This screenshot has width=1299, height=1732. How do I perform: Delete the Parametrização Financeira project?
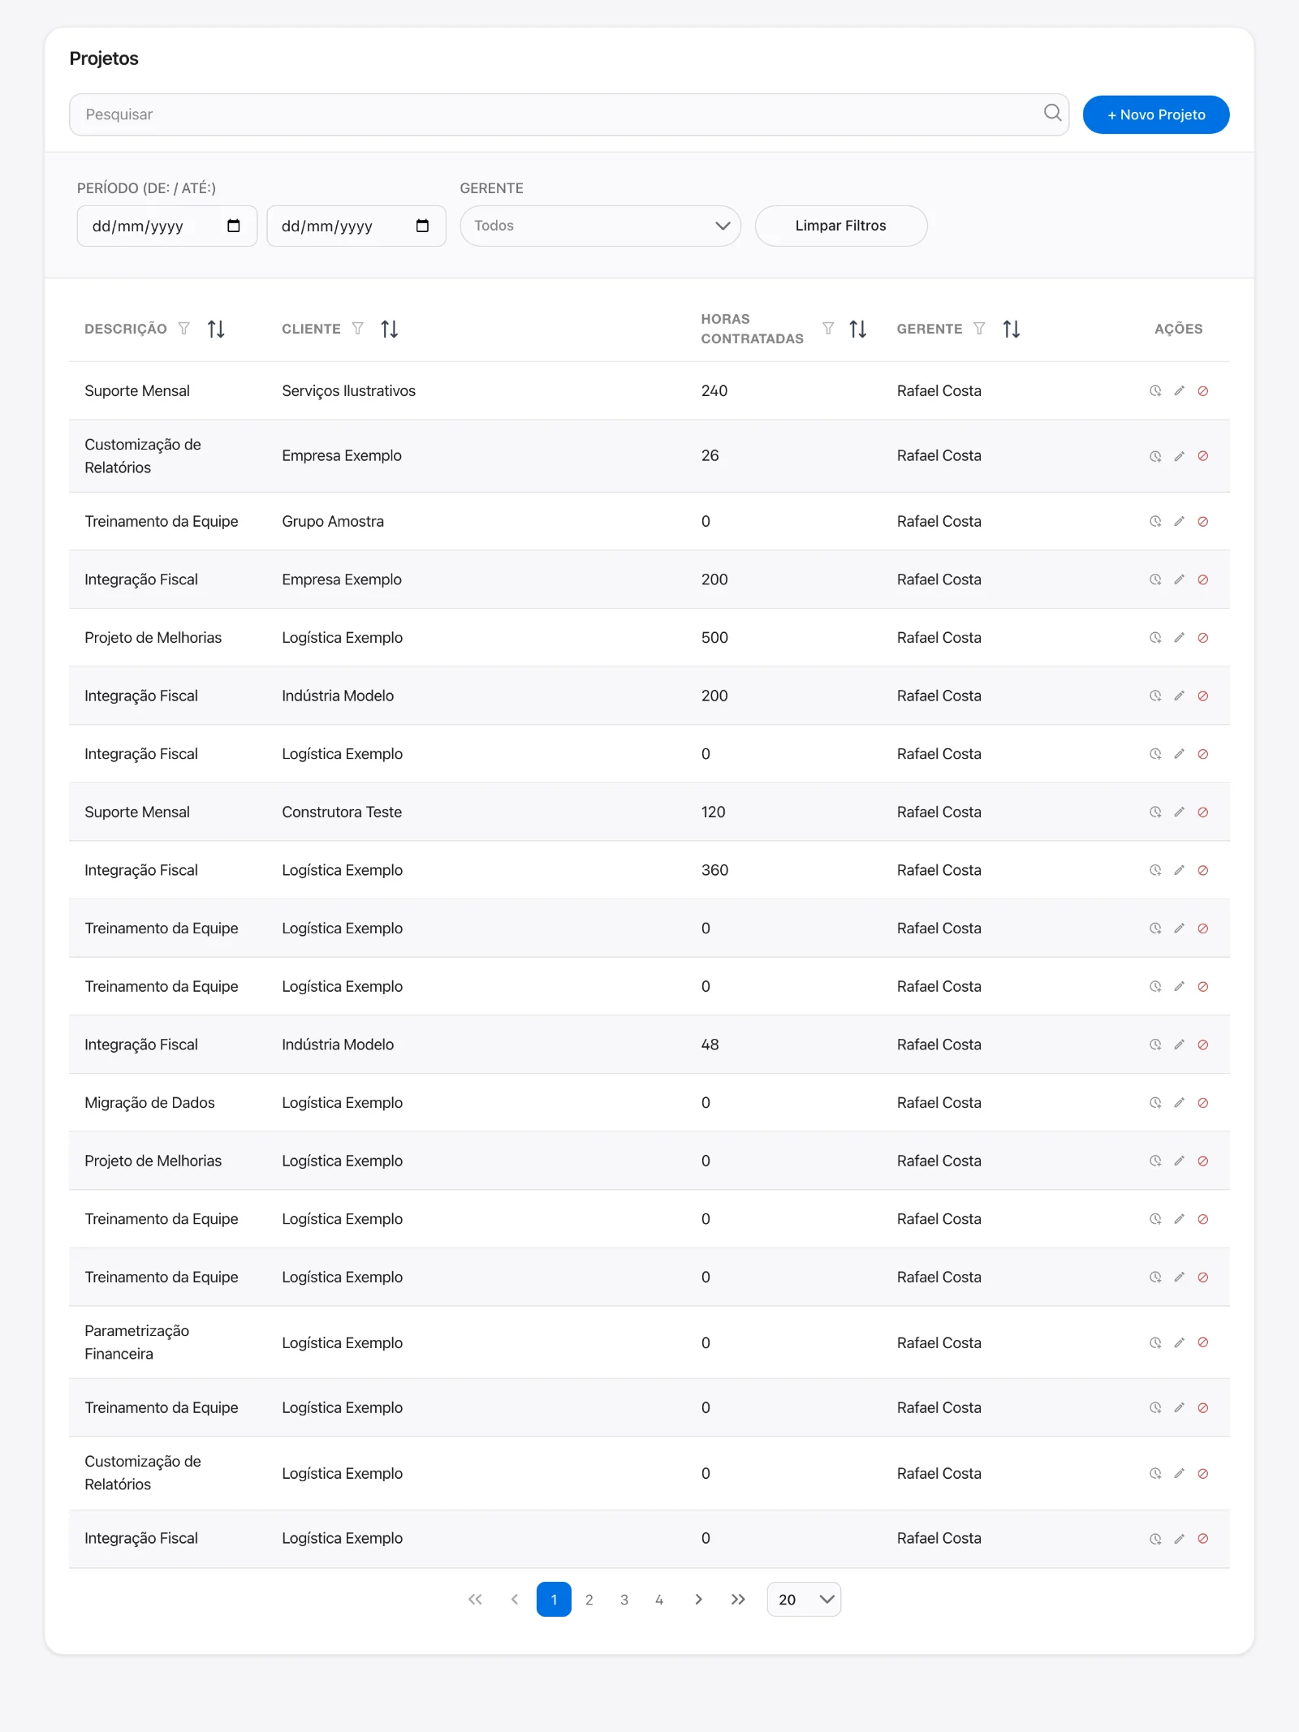click(1203, 1342)
